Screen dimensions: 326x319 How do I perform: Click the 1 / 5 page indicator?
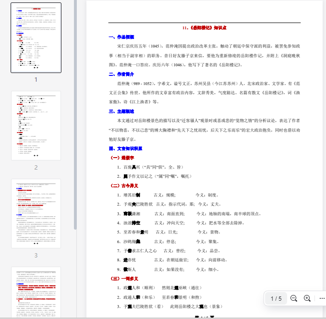(276, 298)
